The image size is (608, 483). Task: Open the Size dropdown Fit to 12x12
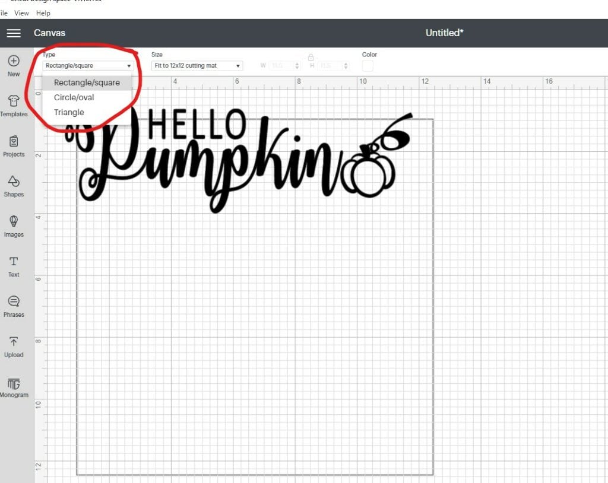point(197,65)
